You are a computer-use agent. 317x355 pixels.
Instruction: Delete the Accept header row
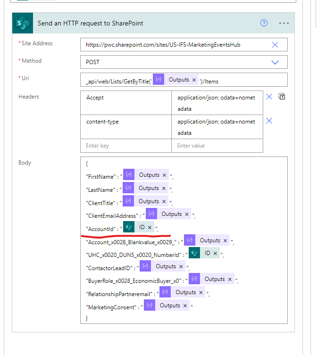click(269, 97)
